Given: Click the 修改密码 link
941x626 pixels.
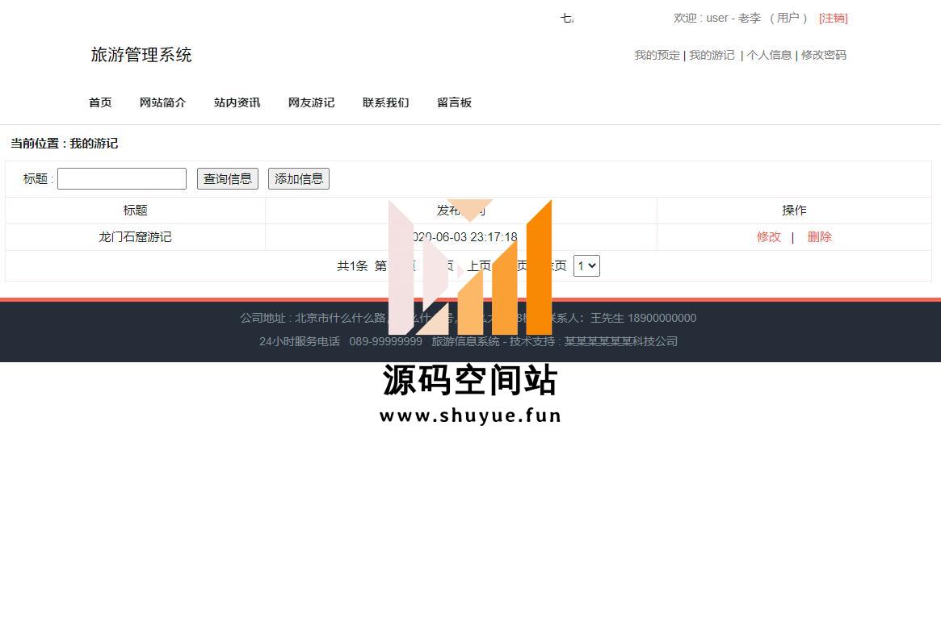Looking at the screenshot, I should pyautogui.click(x=823, y=55).
